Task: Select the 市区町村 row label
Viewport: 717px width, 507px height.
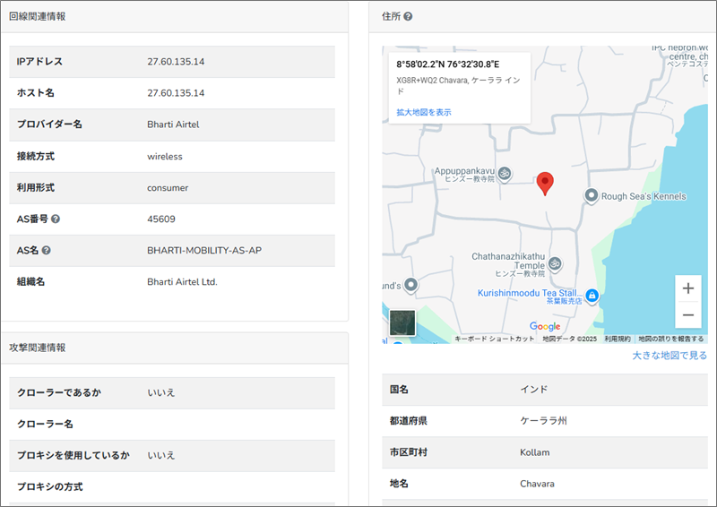Action: tap(409, 452)
